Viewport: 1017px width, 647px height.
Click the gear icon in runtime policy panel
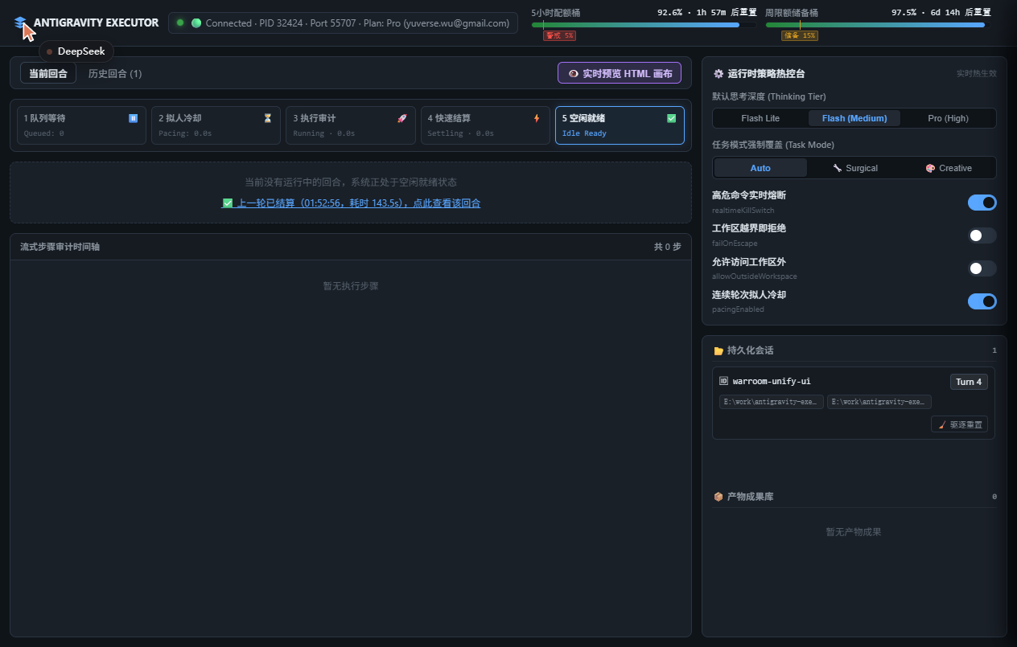(718, 73)
